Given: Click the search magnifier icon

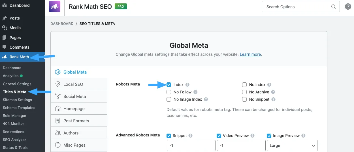Looking at the screenshot, I should coord(334,7).
